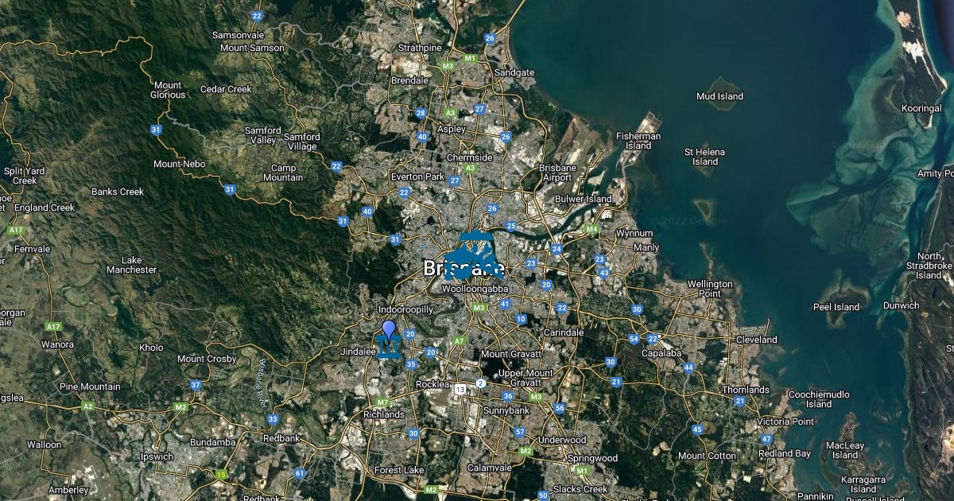
Task: Click the Springwood label
Action: 592,458
